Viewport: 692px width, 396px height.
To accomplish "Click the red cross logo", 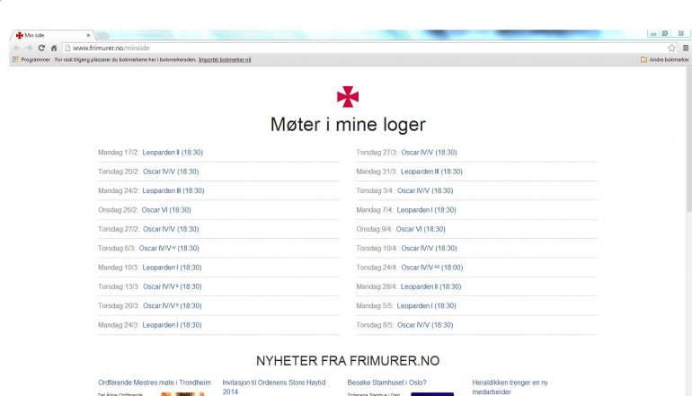I will click(x=348, y=97).
